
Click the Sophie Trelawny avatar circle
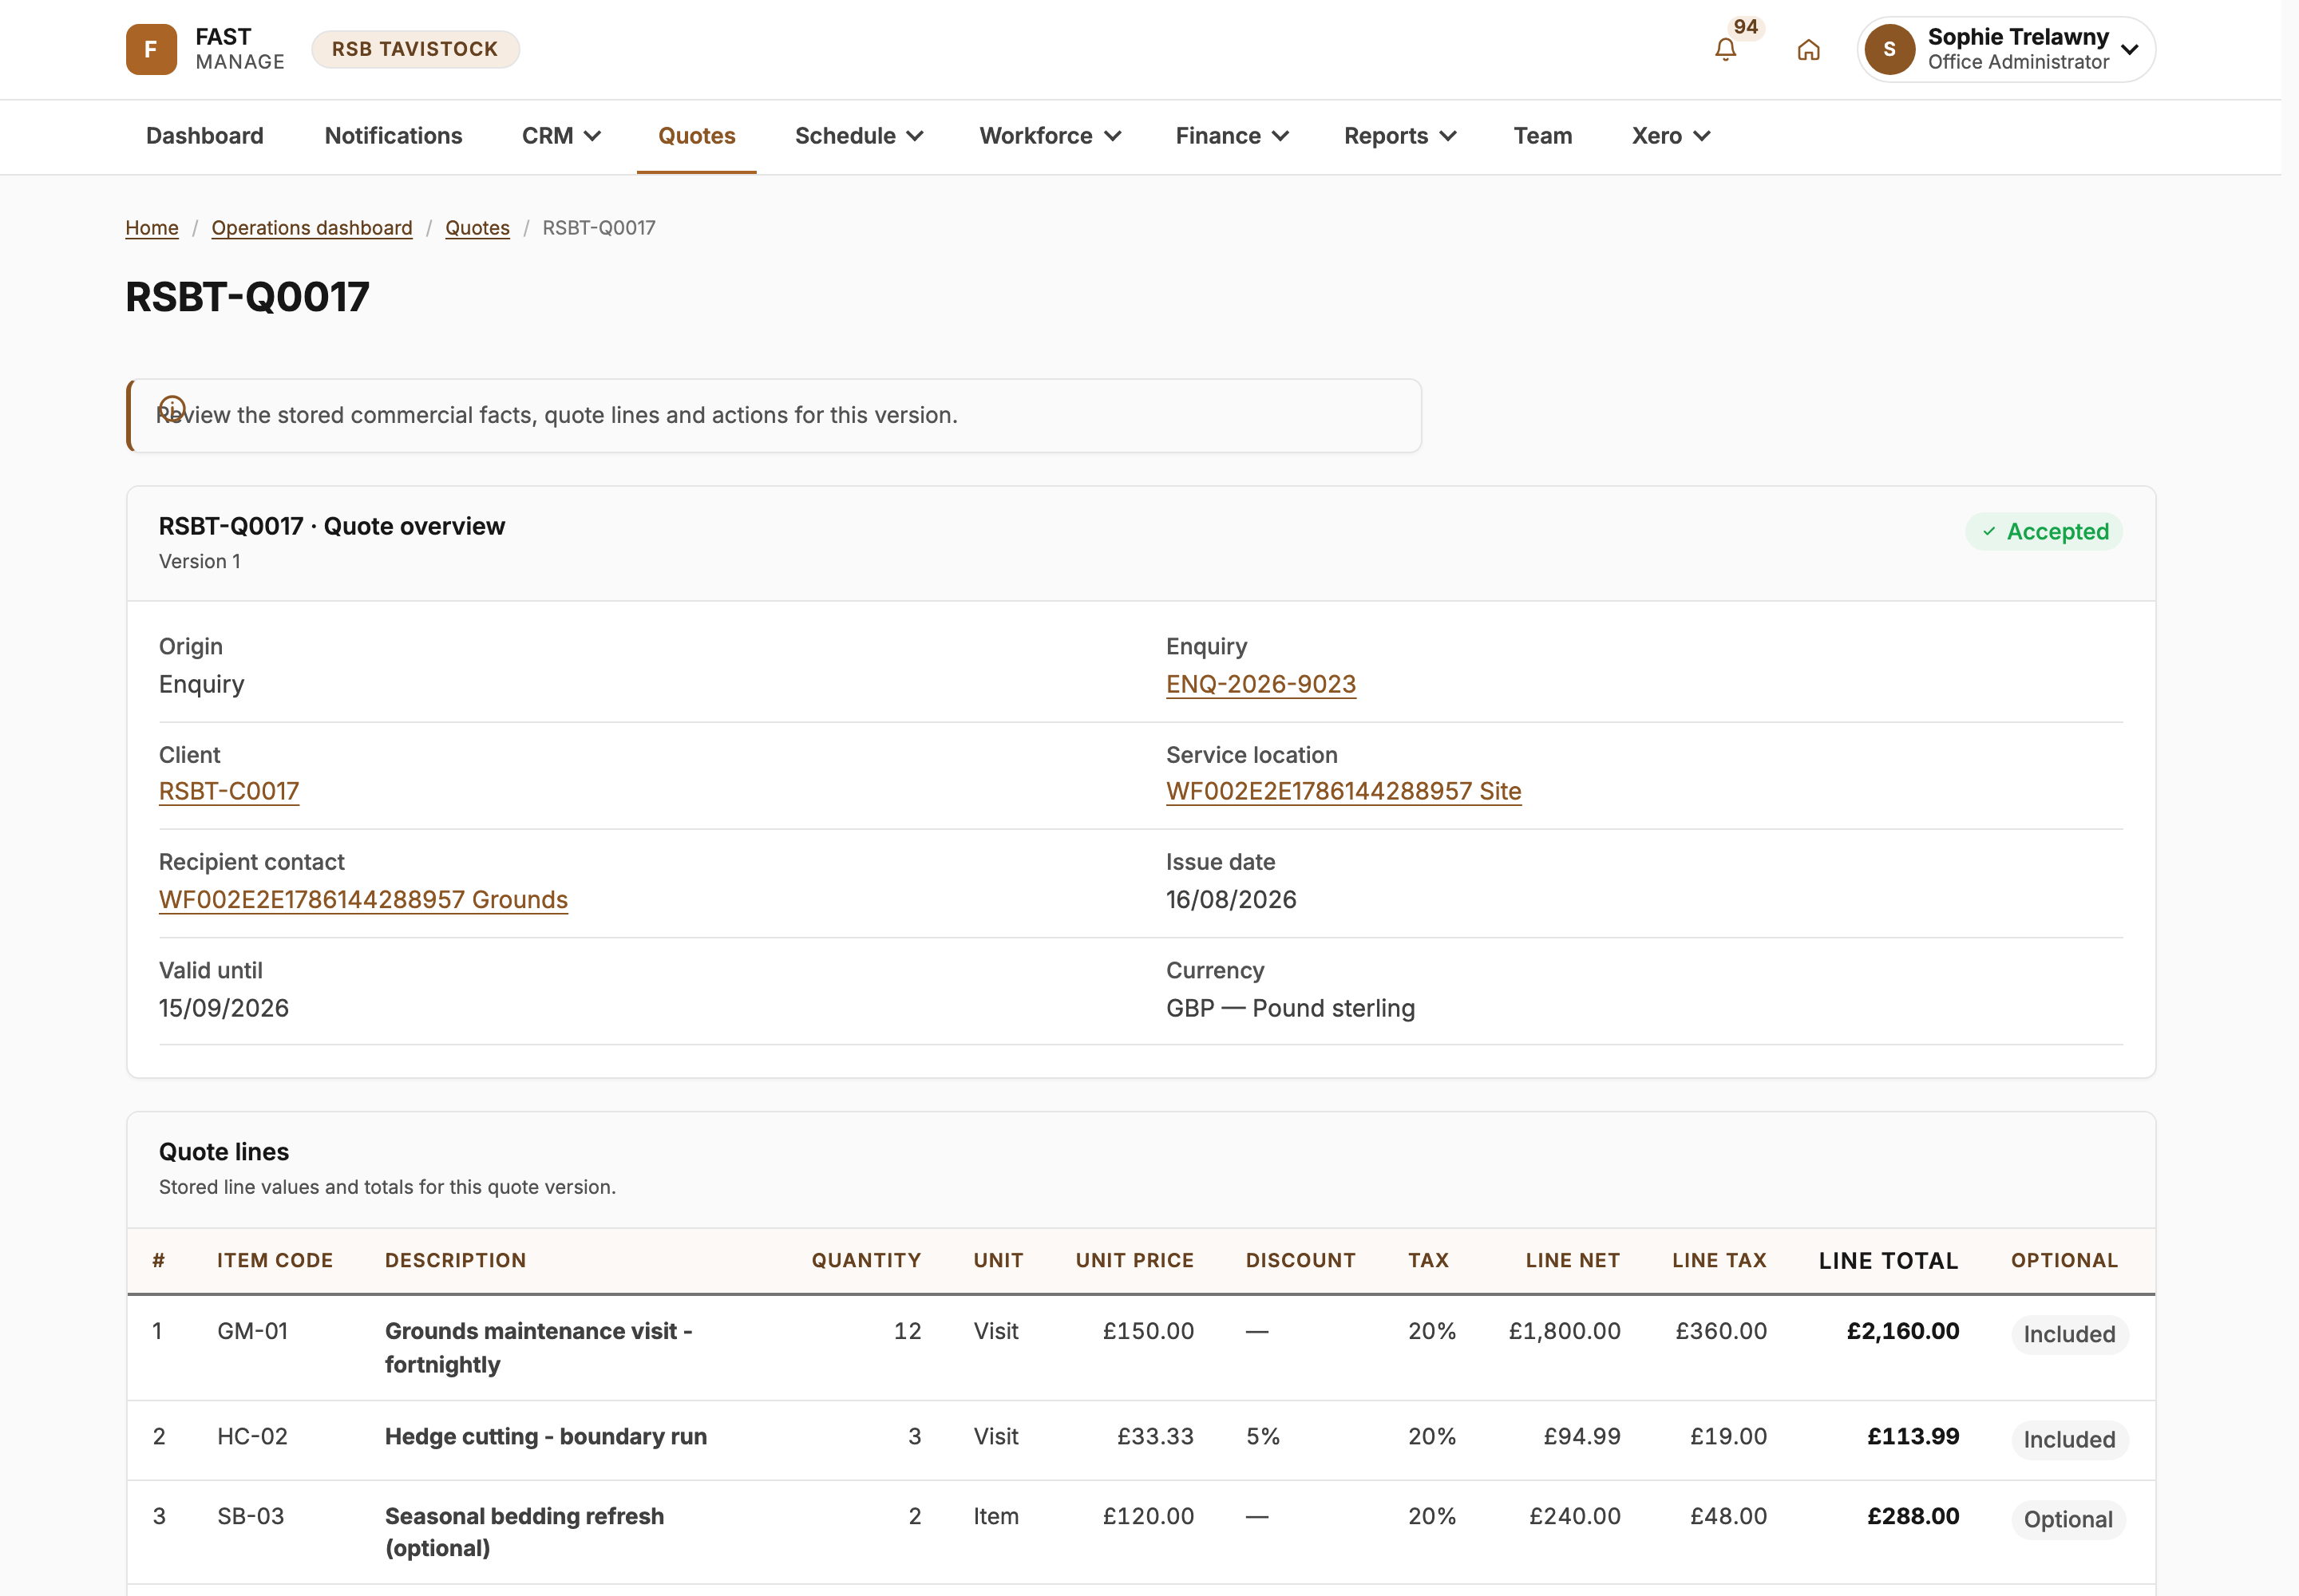coord(1889,49)
